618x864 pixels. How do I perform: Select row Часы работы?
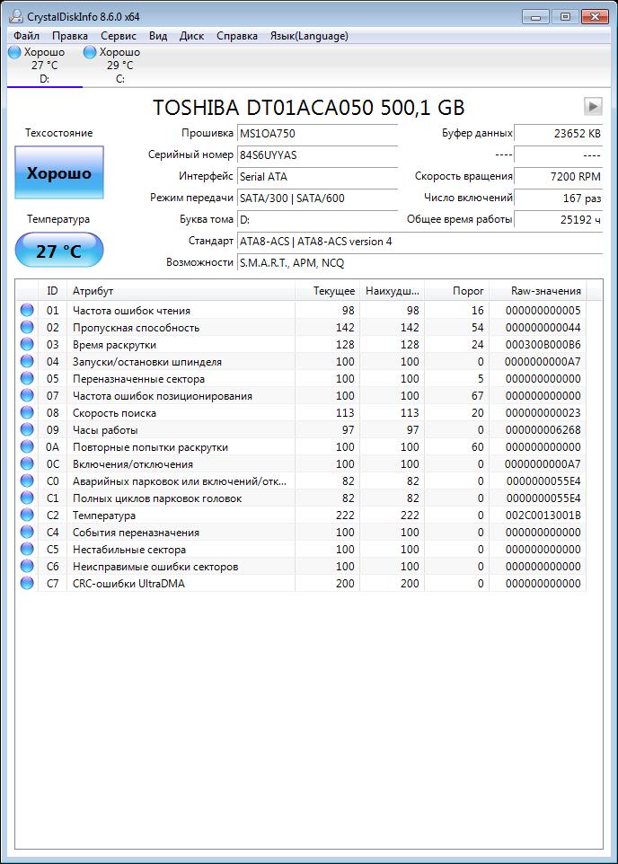coord(301,430)
